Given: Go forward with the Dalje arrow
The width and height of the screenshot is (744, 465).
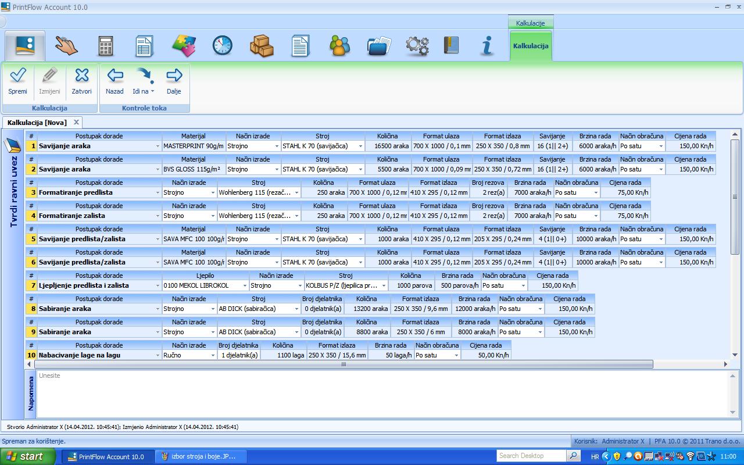Looking at the screenshot, I should click(x=174, y=81).
